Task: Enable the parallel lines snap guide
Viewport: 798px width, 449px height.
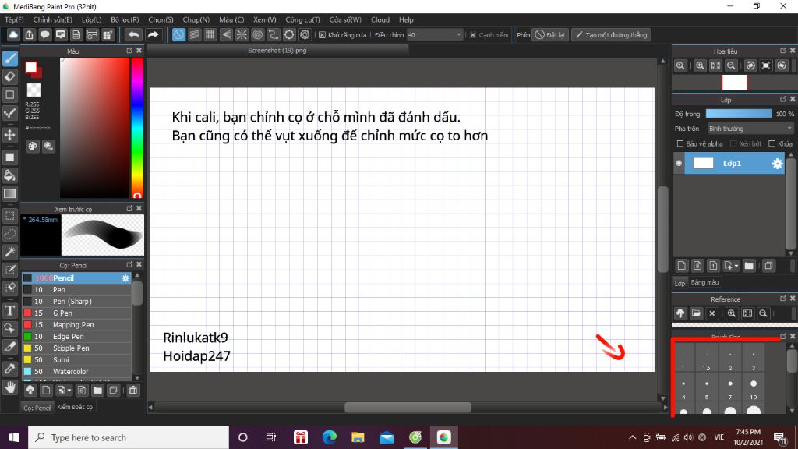Action: (x=194, y=34)
